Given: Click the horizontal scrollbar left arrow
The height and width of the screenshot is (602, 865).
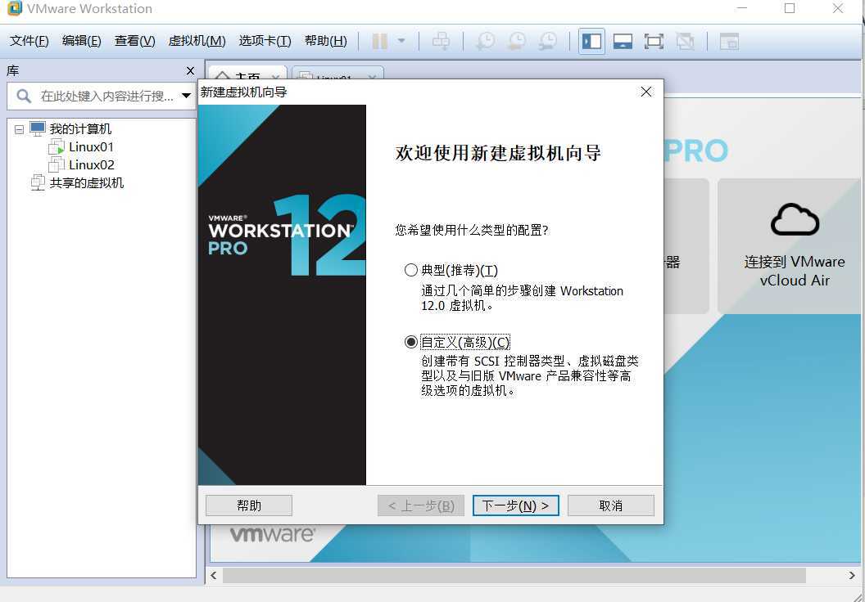Looking at the screenshot, I should tap(214, 576).
